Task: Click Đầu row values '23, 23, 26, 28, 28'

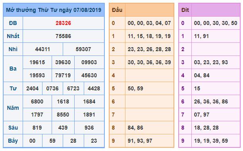Action: point(149,49)
